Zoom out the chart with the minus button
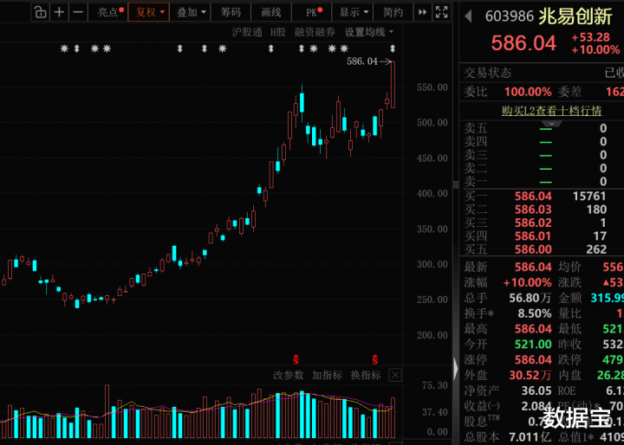The height and width of the screenshot is (445, 624). pyautogui.click(x=78, y=12)
